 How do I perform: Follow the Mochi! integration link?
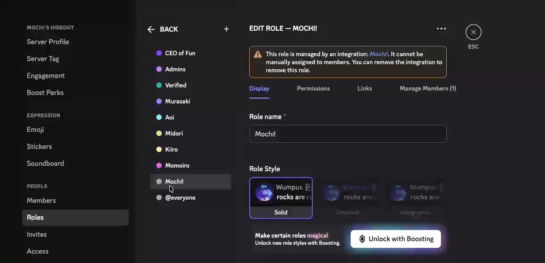point(379,54)
